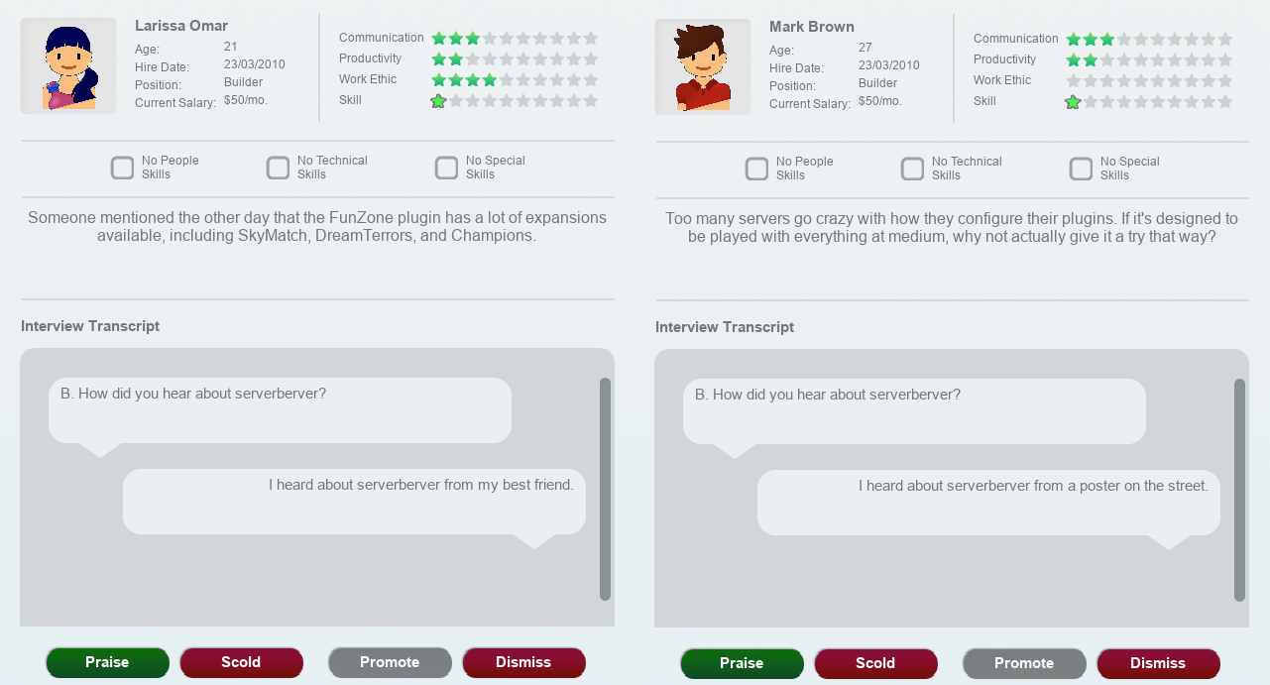Praise Larissa Omar
1270x685 pixels.
point(107,662)
